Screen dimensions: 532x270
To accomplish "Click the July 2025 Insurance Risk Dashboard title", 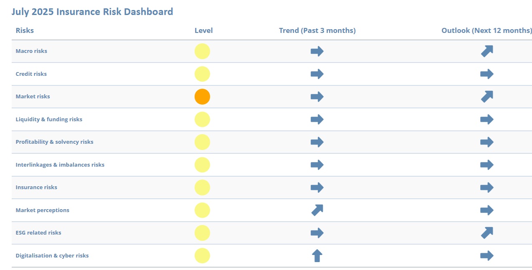I will coord(92,12).
